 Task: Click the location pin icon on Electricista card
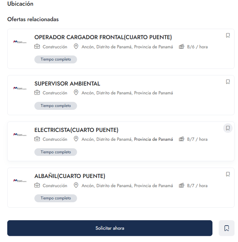click(x=76, y=139)
